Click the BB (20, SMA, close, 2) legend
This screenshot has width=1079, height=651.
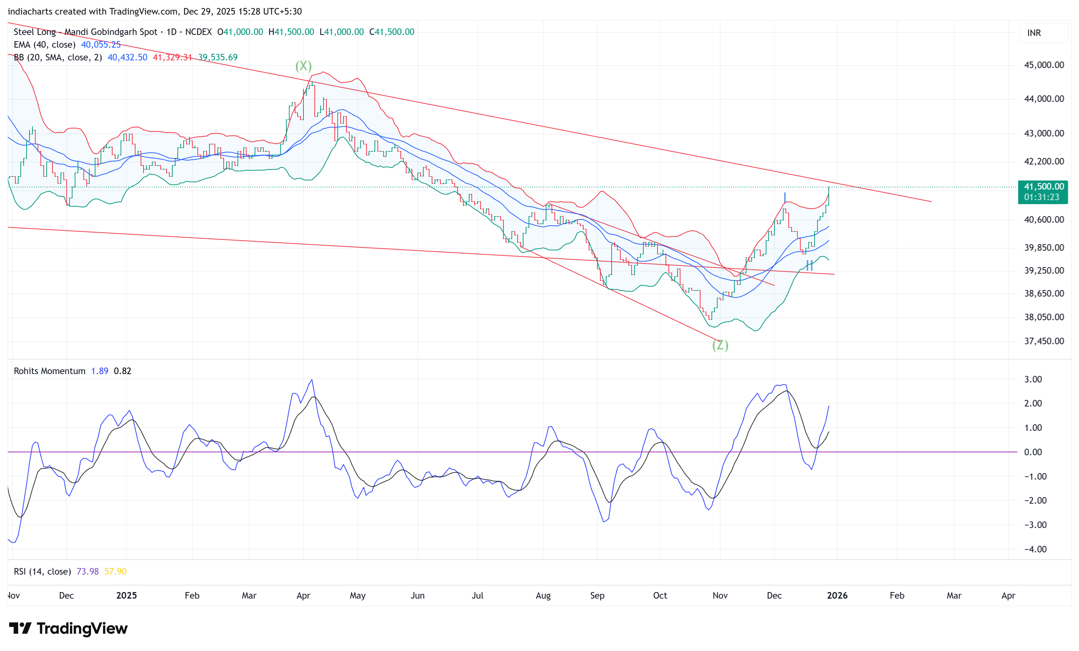58,57
